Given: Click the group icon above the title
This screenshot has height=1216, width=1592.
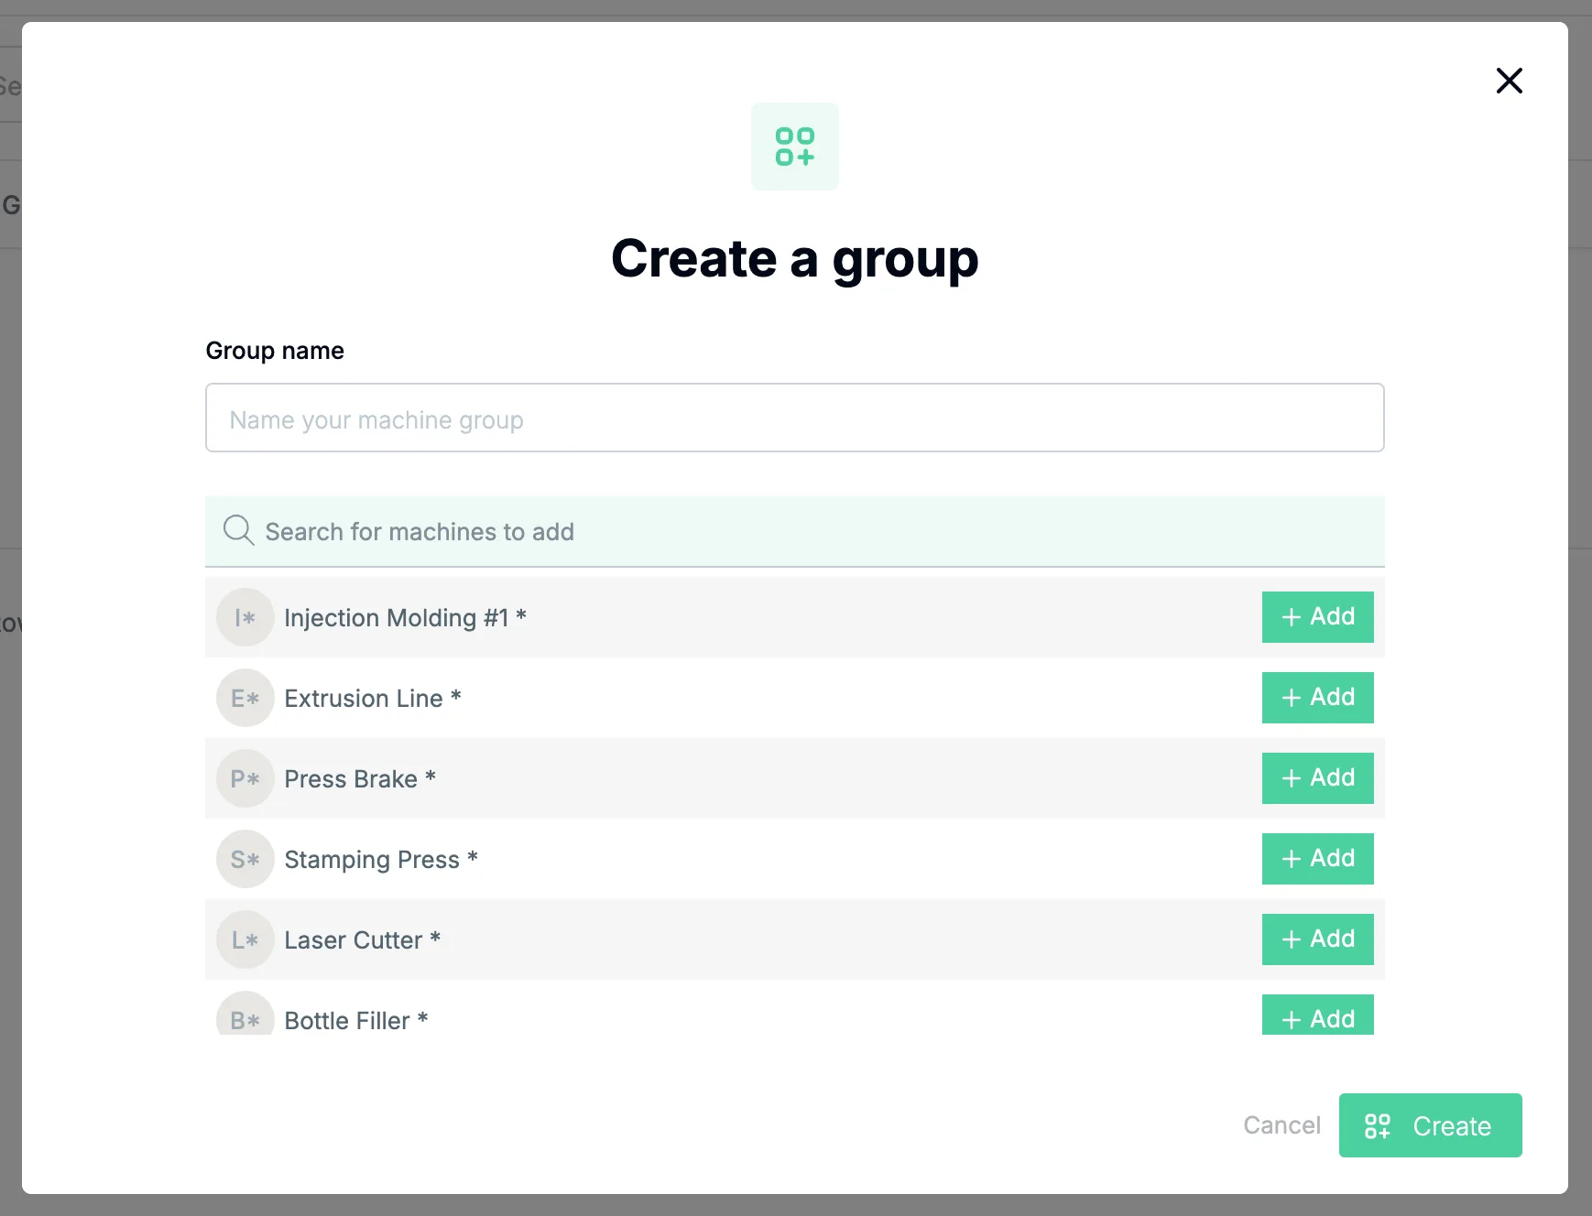Looking at the screenshot, I should point(794,147).
